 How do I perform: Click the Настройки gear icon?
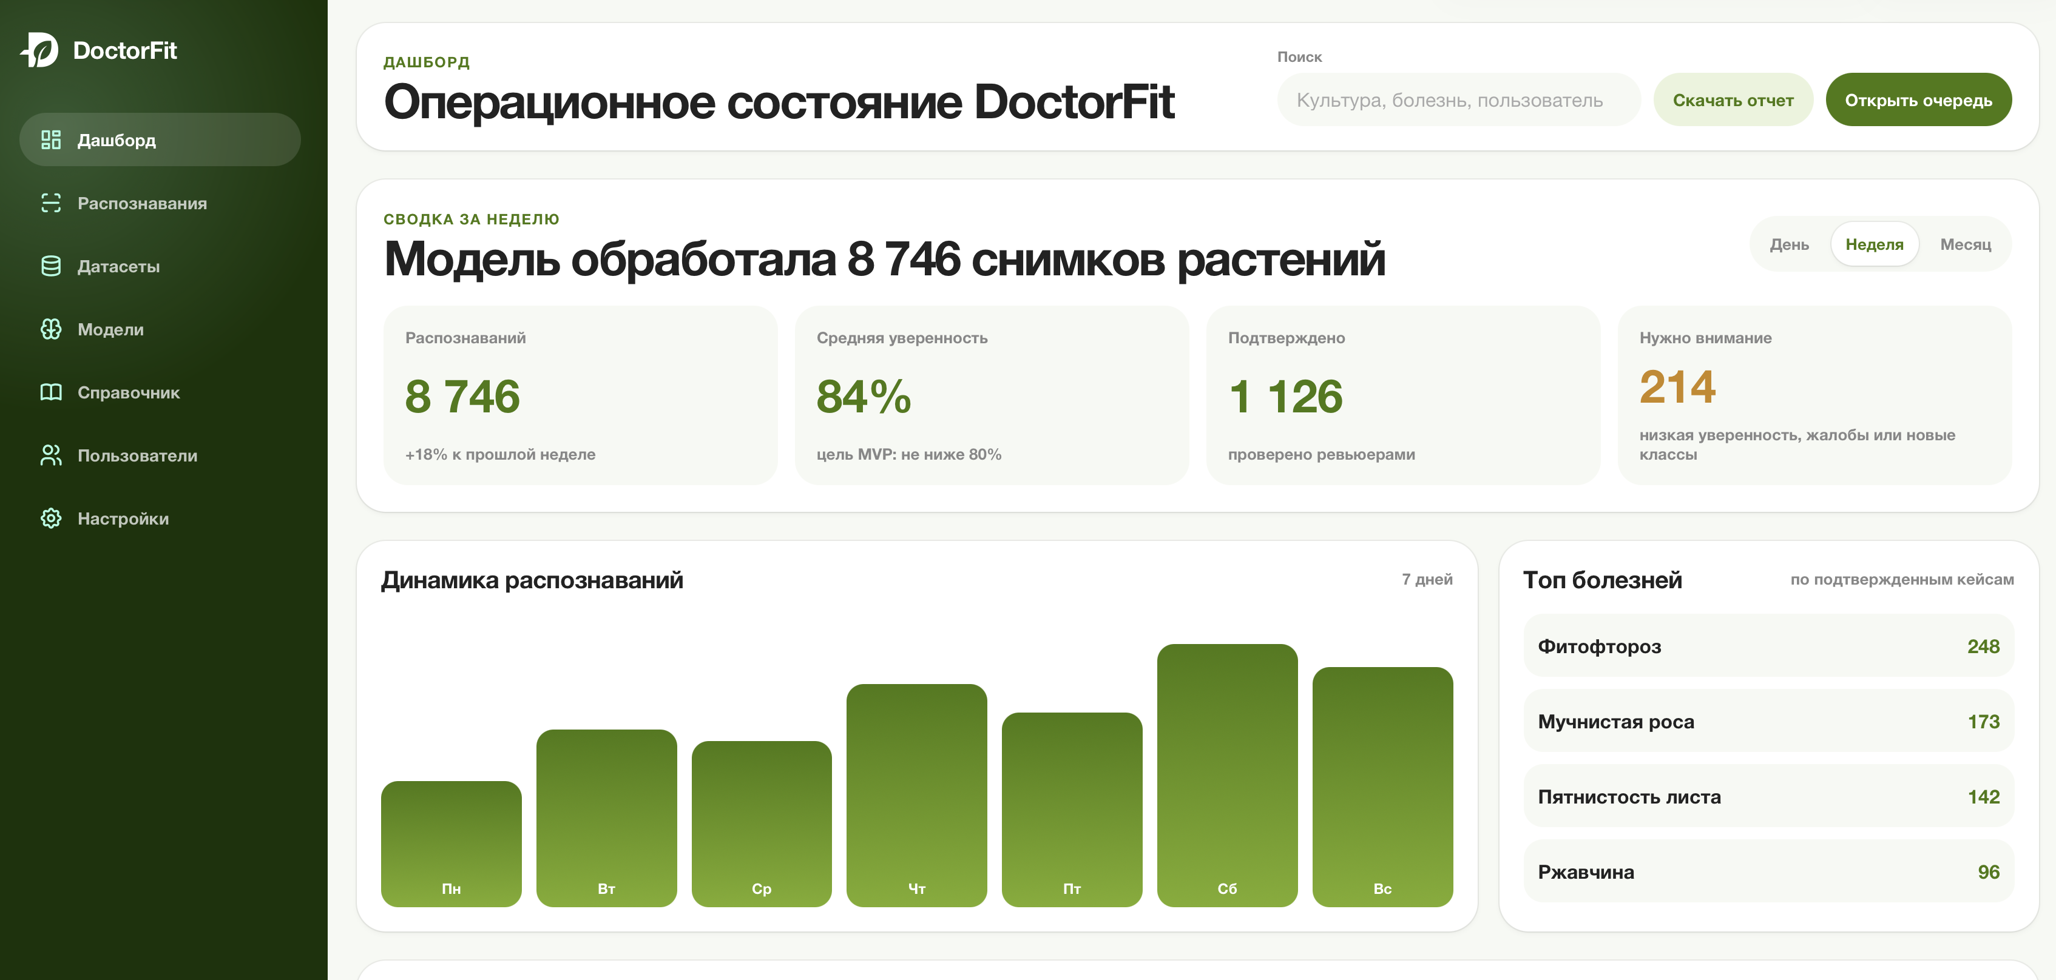51,517
